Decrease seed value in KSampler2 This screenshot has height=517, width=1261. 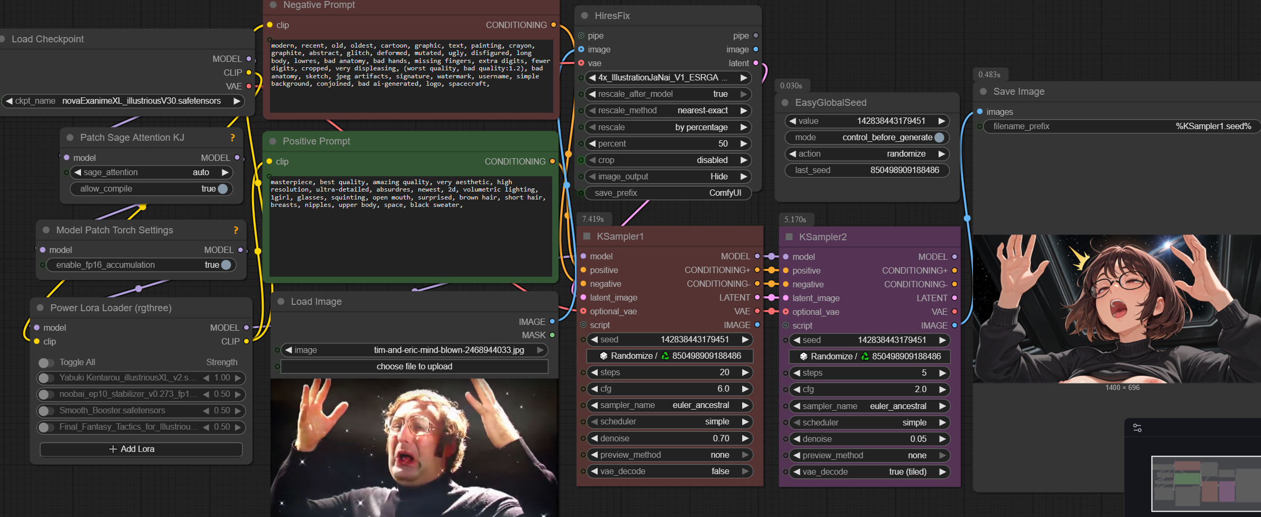[x=797, y=340]
